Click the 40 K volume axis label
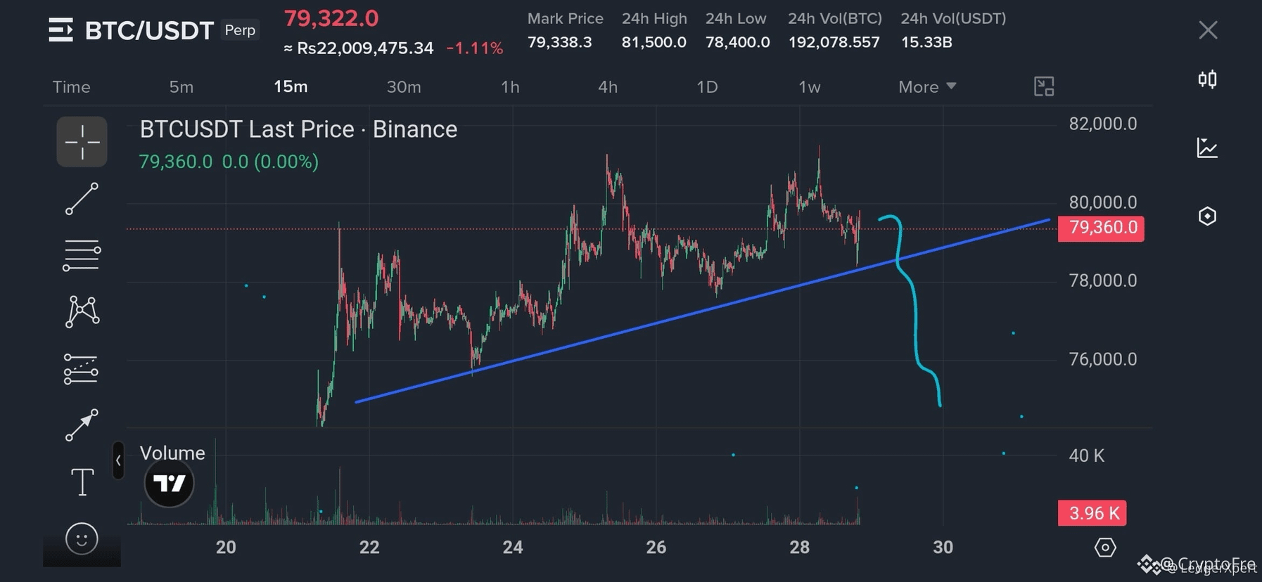The image size is (1262, 582). tap(1087, 456)
